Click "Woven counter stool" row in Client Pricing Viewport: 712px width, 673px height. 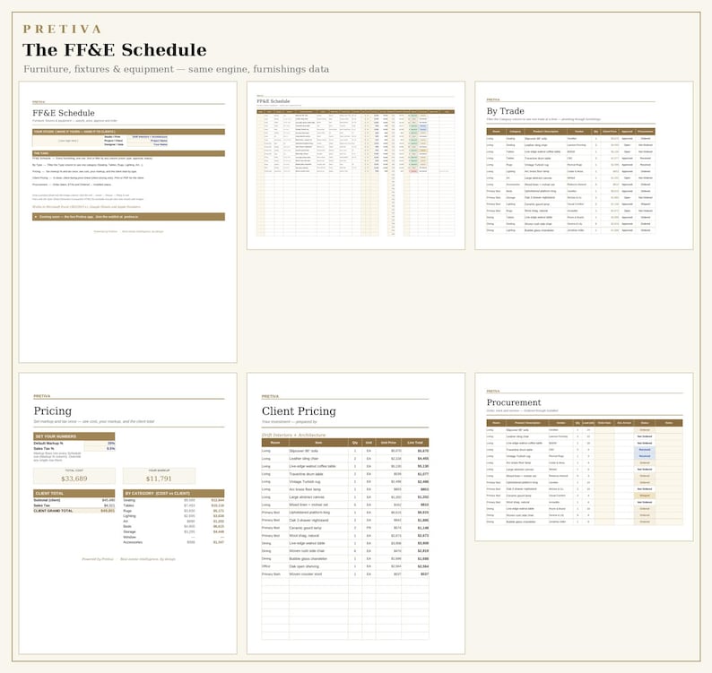click(345, 574)
